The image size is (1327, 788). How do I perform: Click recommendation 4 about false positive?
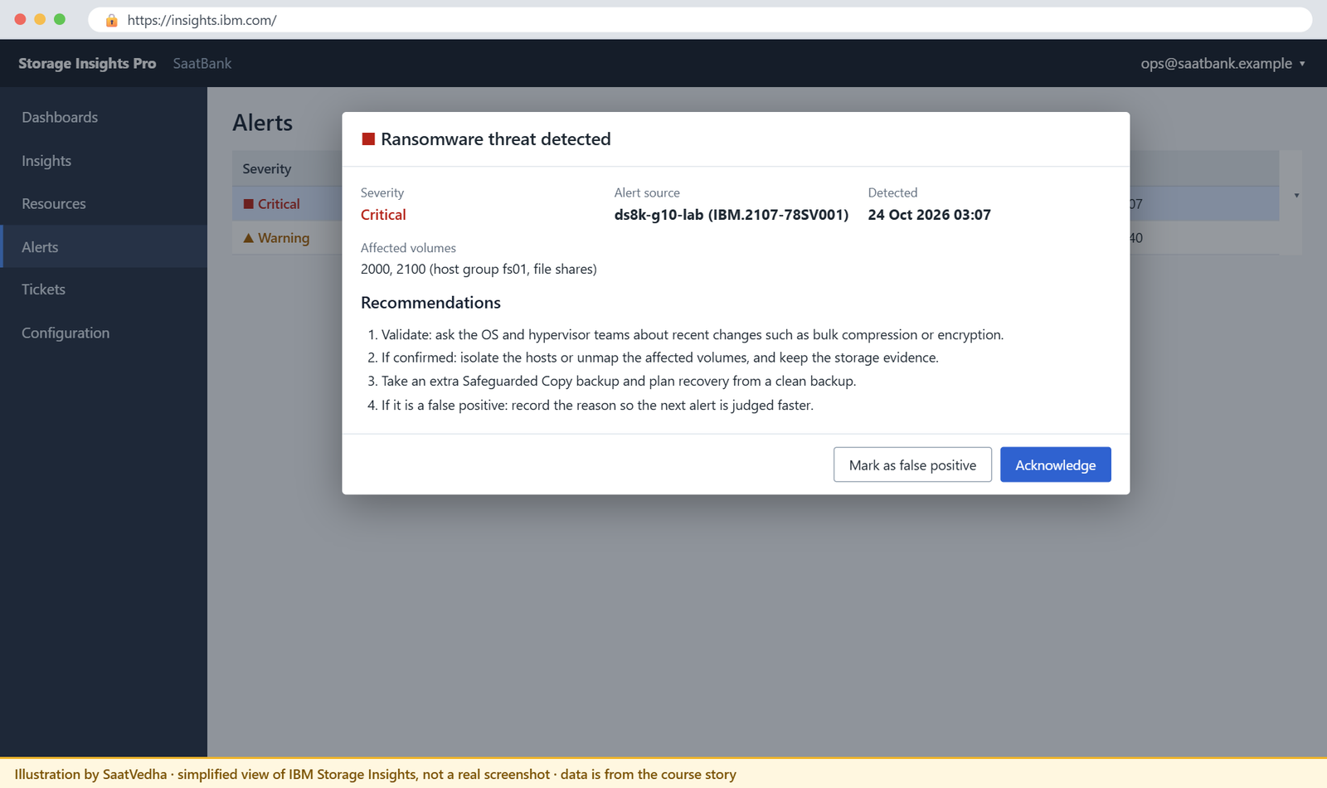click(x=591, y=406)
